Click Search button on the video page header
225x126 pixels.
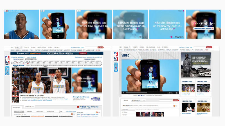tap(209, 47)
